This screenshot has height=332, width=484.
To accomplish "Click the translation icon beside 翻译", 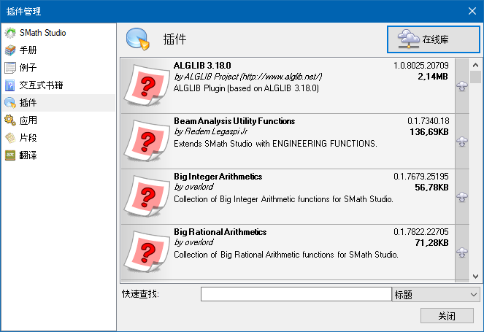I will pos(10,155).
